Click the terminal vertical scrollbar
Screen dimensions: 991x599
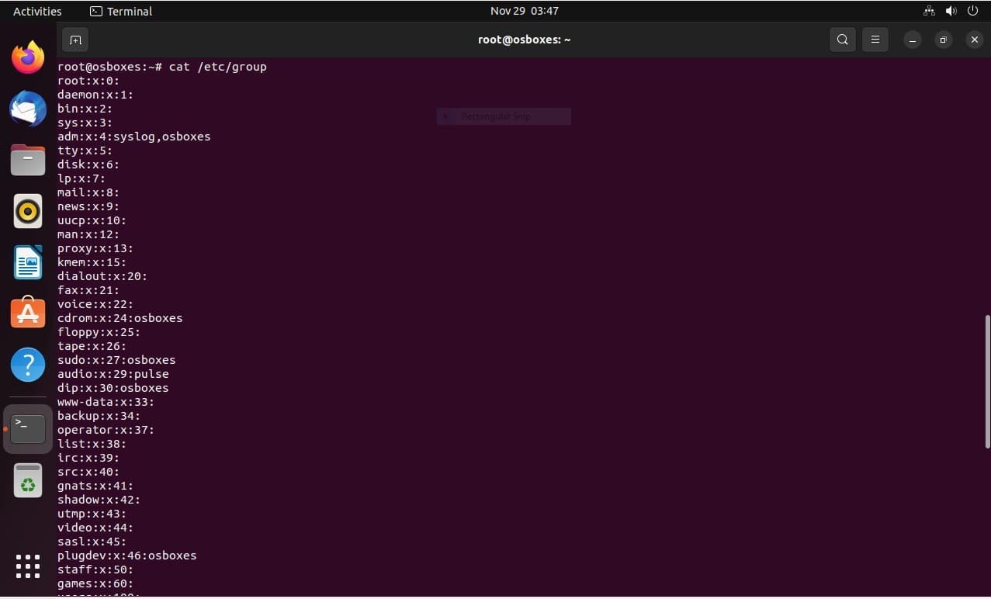click(987, 381)
